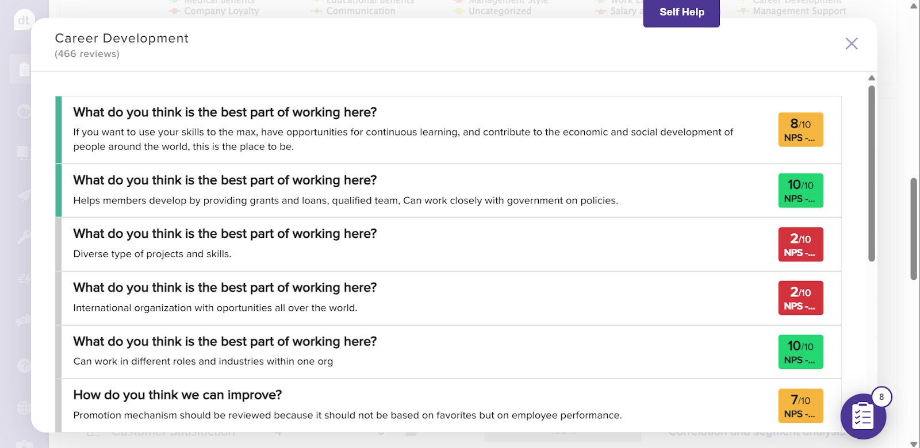This screenshot has height=448, width=920.
Task: Click the globe icon in sidebar
Action: point(24,408)
